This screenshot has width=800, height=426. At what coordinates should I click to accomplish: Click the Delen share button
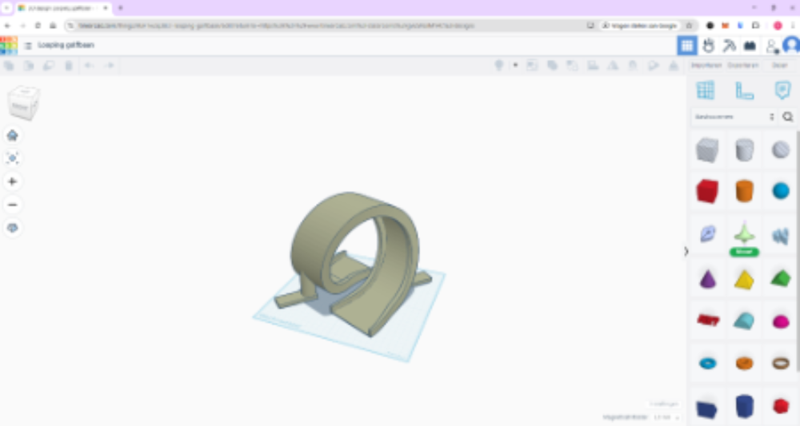click(x=779, y=66)
